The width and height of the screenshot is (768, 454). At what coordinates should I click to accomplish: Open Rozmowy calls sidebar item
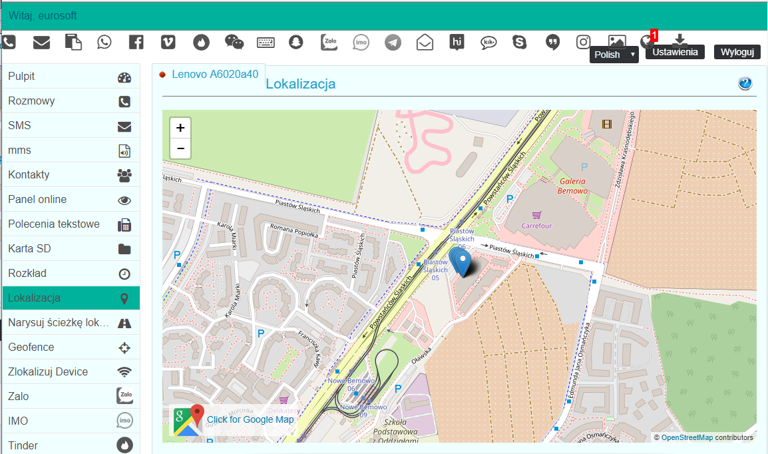click(x=71, y=101)
